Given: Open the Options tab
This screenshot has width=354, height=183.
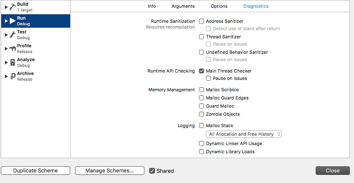Looking at the screenshot, I should [219, 7].
